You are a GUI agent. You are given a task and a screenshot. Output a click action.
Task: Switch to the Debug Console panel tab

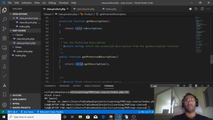(x=93, y=86)
